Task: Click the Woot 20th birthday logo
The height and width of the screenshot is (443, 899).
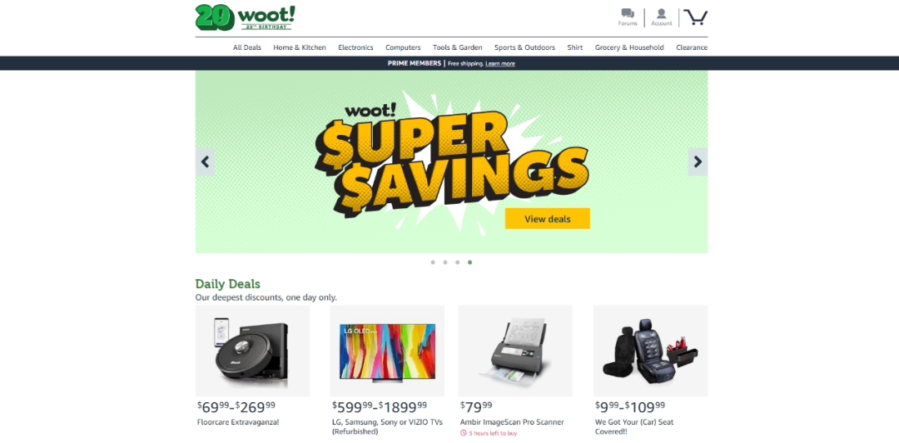Action: point(245,17)
